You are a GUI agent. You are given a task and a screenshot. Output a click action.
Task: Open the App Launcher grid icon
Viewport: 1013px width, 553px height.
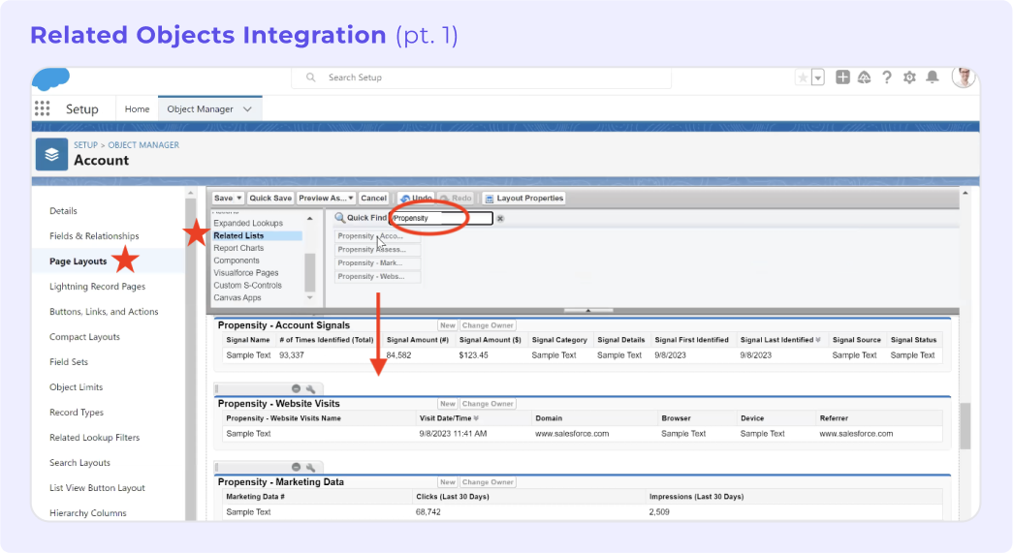(x=42, y=108)
